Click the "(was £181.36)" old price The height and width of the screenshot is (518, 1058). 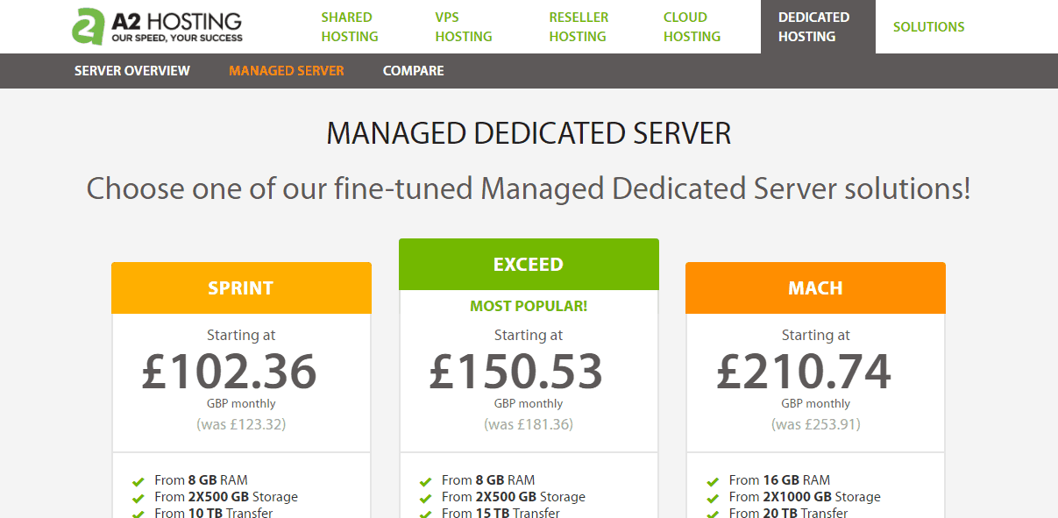[529, 424]
